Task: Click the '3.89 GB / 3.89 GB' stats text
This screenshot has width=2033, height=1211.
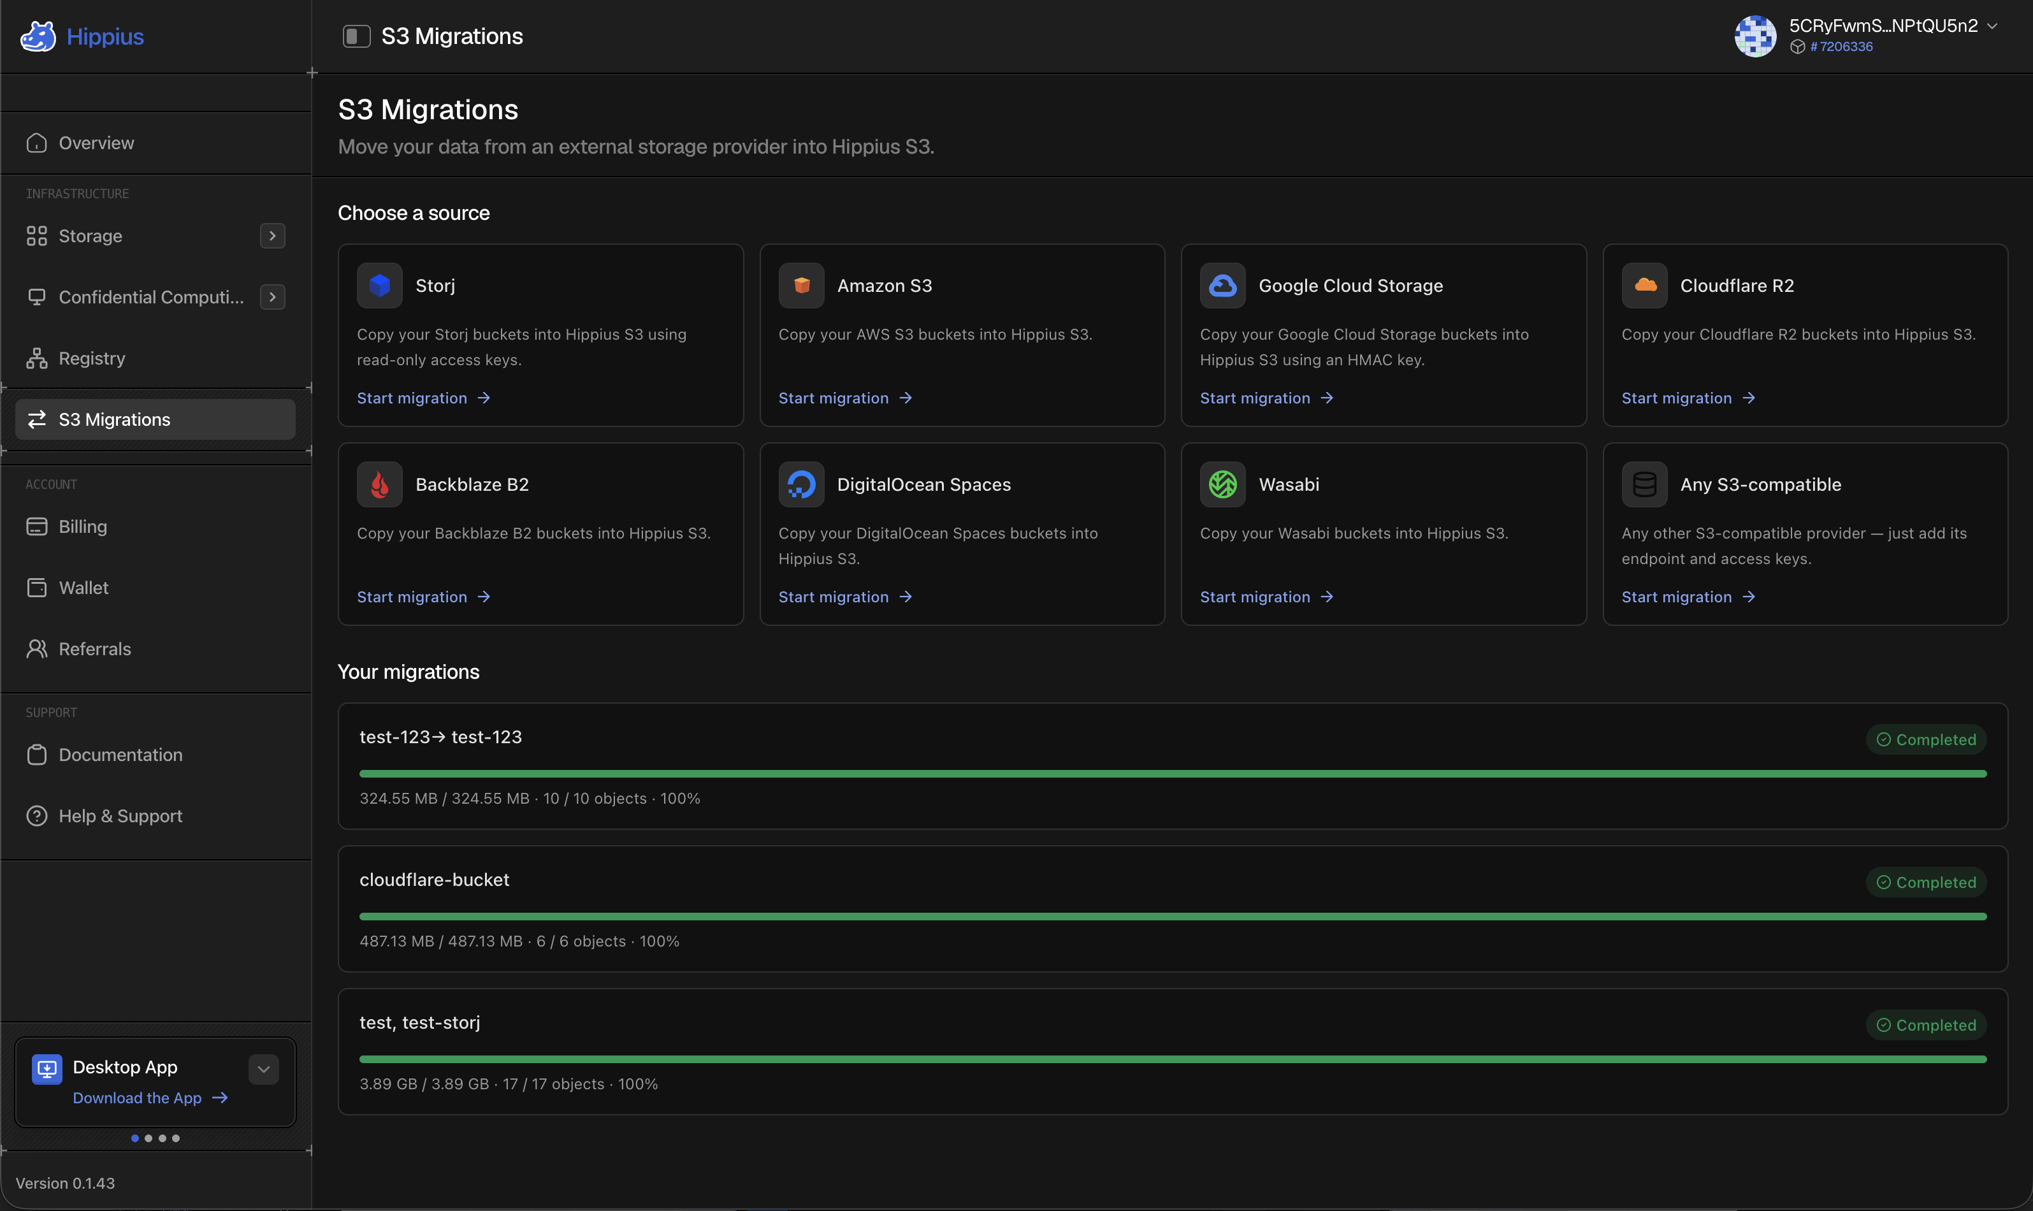Action: (x=424, y=1084)
